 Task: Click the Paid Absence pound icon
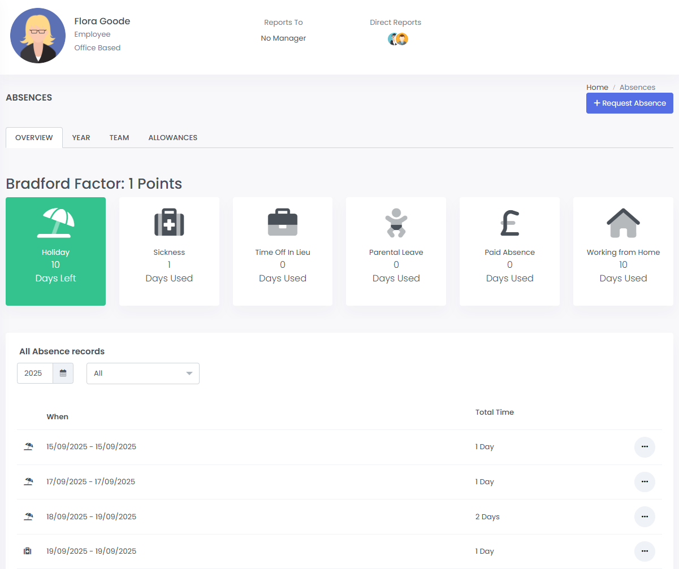tap(509, 223)
